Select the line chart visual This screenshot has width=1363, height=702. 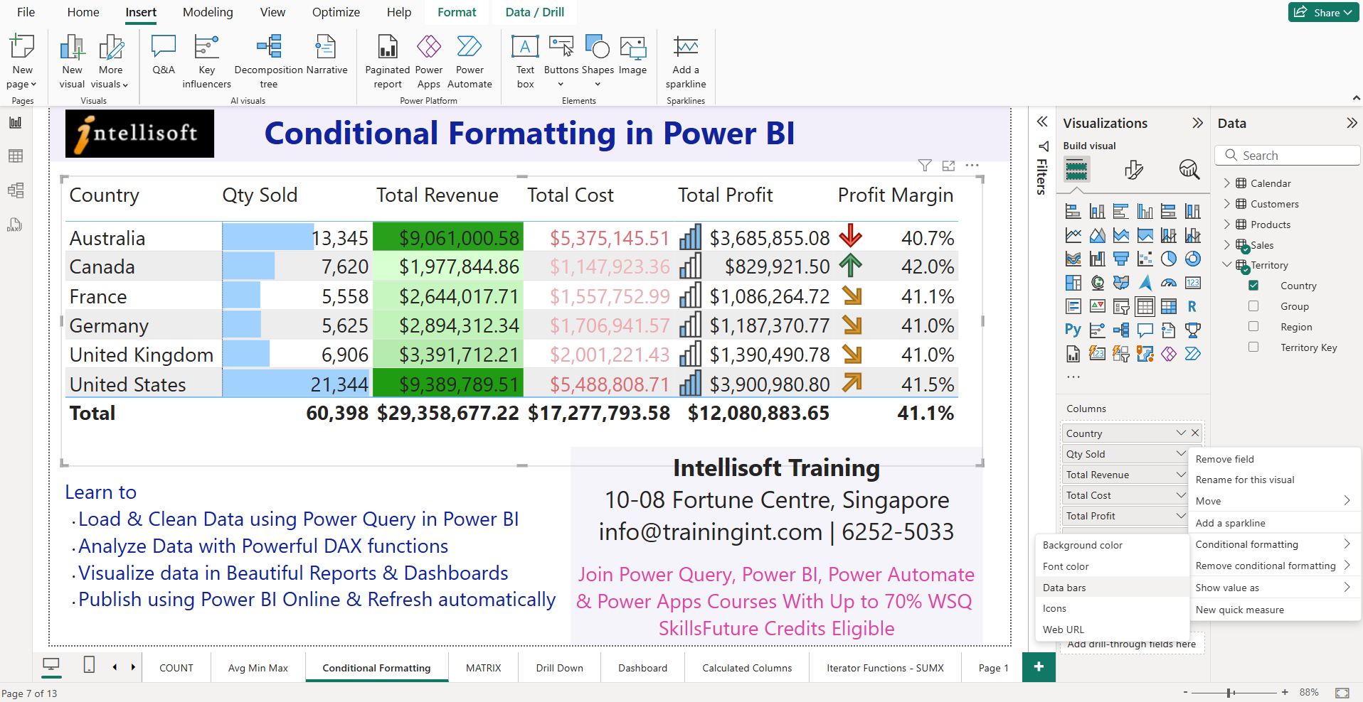pos(1073,235)
